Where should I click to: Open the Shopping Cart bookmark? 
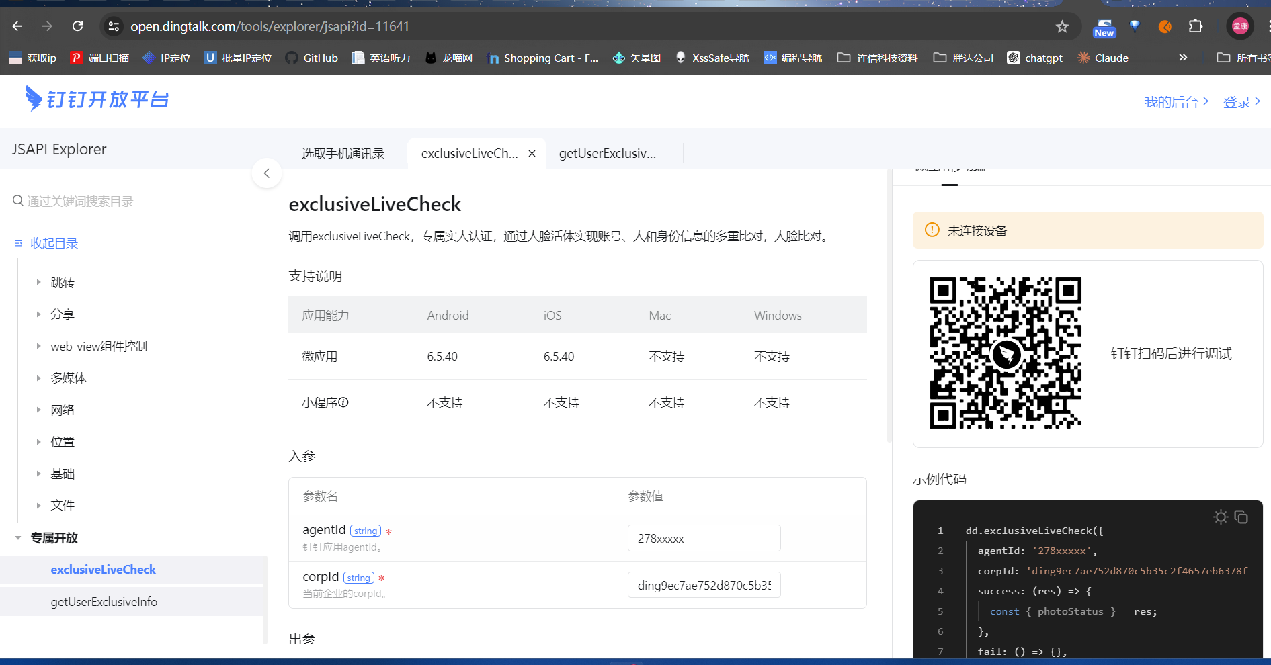click(542, 58)
